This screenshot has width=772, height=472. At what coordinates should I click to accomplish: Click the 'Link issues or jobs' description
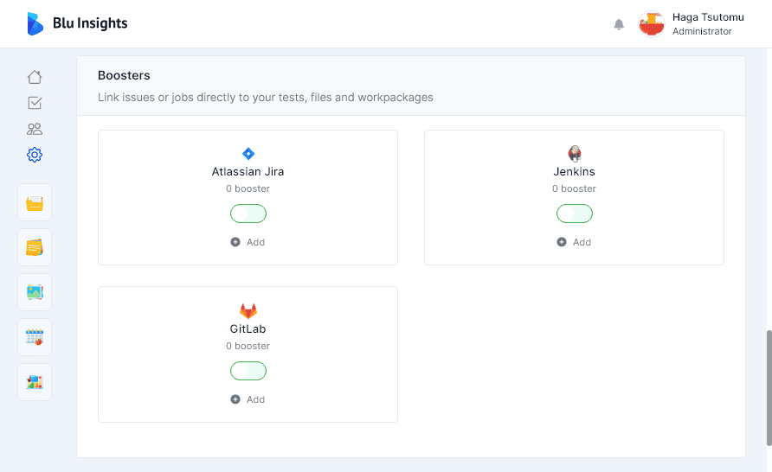[266, 98]
